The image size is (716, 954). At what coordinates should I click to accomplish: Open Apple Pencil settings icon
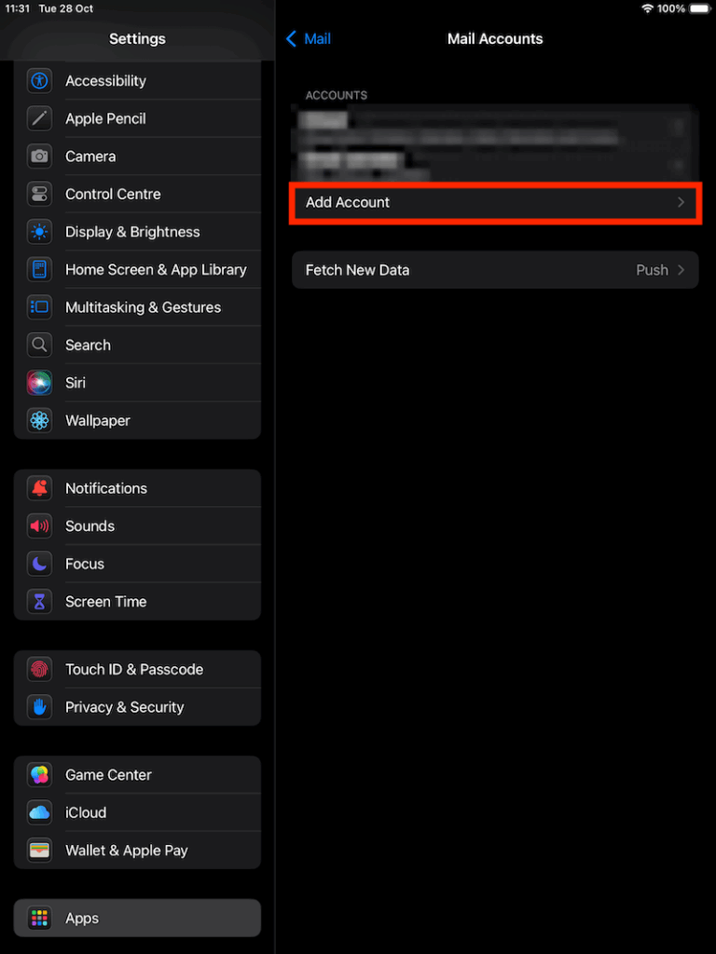tap(39, 118)
